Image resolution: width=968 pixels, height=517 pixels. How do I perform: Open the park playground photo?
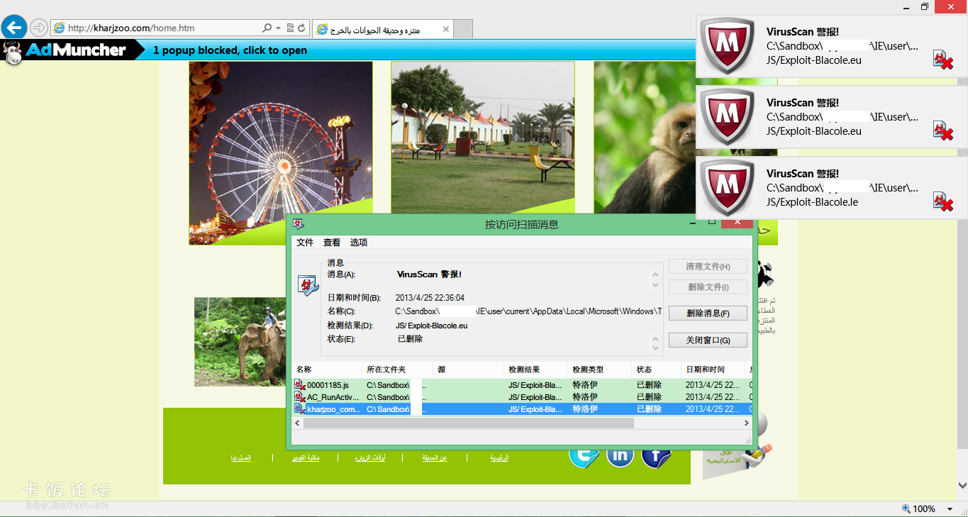482,137
